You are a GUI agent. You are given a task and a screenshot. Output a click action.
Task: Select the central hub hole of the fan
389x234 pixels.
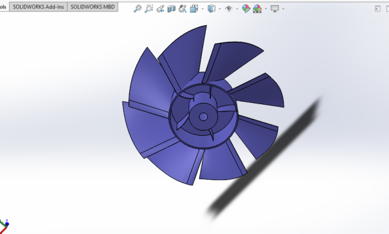pos(203,116)
